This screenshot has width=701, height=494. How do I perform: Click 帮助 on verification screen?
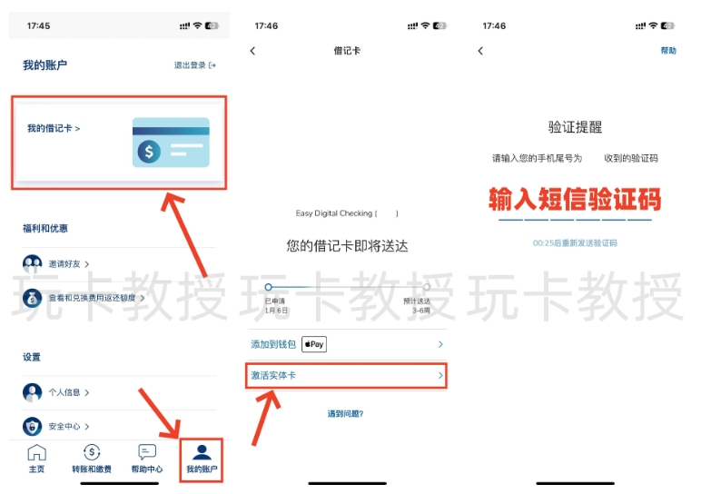pos(668,51)
